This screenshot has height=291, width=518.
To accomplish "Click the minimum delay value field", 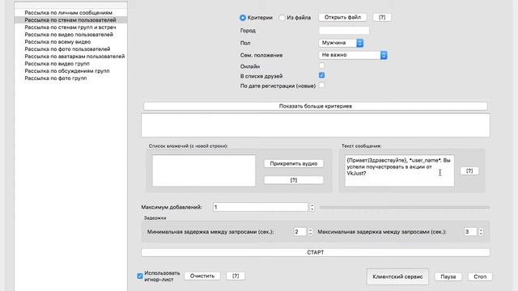I will click(299, 232).
